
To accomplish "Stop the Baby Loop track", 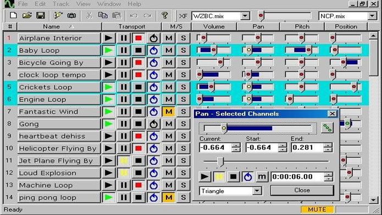I will [x=139, y=51].
